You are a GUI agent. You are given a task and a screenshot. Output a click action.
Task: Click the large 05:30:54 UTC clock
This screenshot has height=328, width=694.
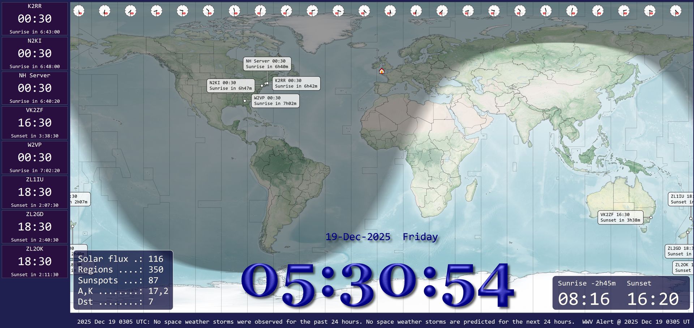[x=377, y=285]
